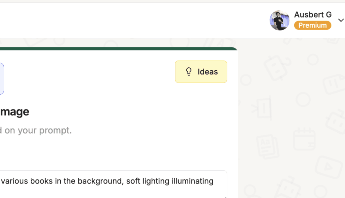The width and height of the screenshot is (345, 198).
Task: Click the gray 'on your prompt.' subtitle
Action: 38,130
